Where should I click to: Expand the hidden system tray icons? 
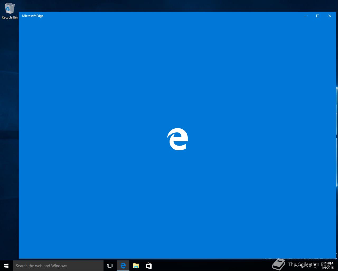[296, 266]
